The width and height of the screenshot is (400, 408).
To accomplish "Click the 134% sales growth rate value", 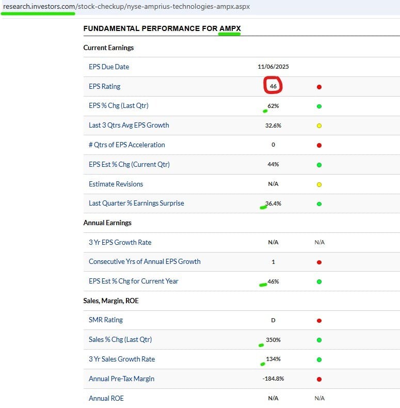I will (273, 359).
